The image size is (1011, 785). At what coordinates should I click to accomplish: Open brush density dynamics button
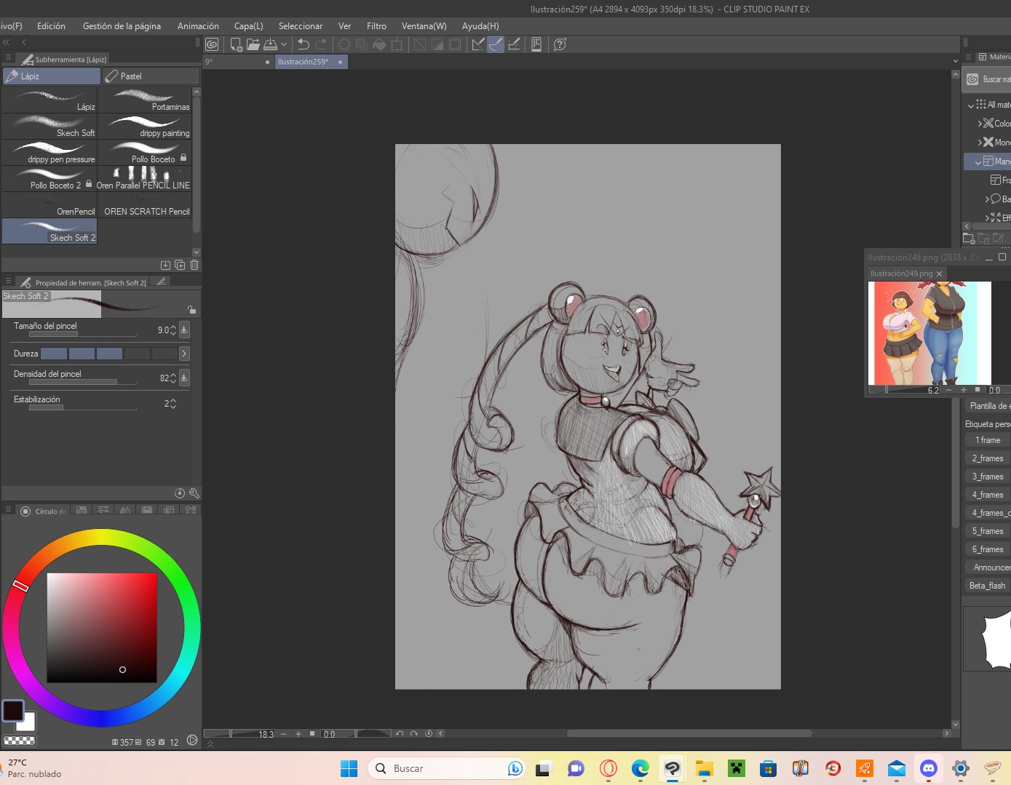[x=184, y=378]
